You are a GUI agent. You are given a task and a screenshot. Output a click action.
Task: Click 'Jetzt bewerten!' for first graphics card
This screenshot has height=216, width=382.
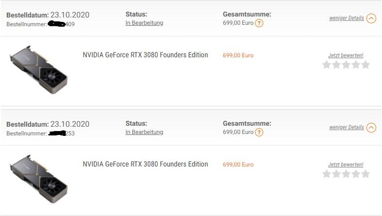346,55
